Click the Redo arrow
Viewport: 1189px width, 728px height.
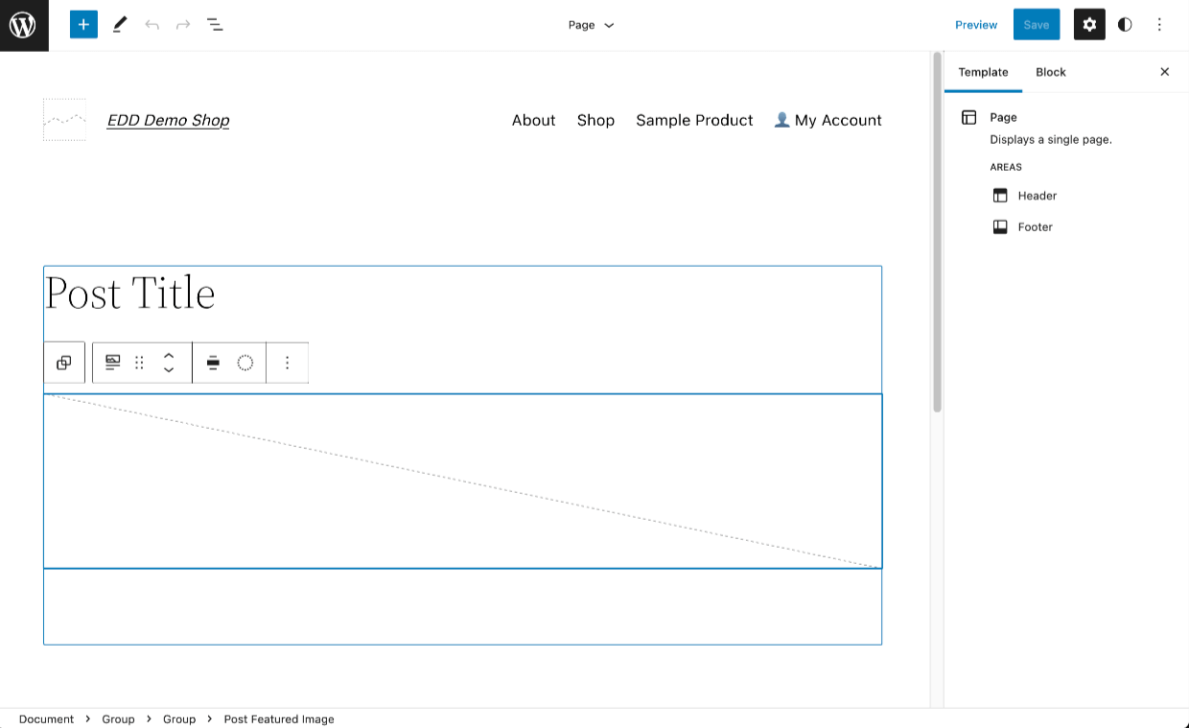[182, 24]
